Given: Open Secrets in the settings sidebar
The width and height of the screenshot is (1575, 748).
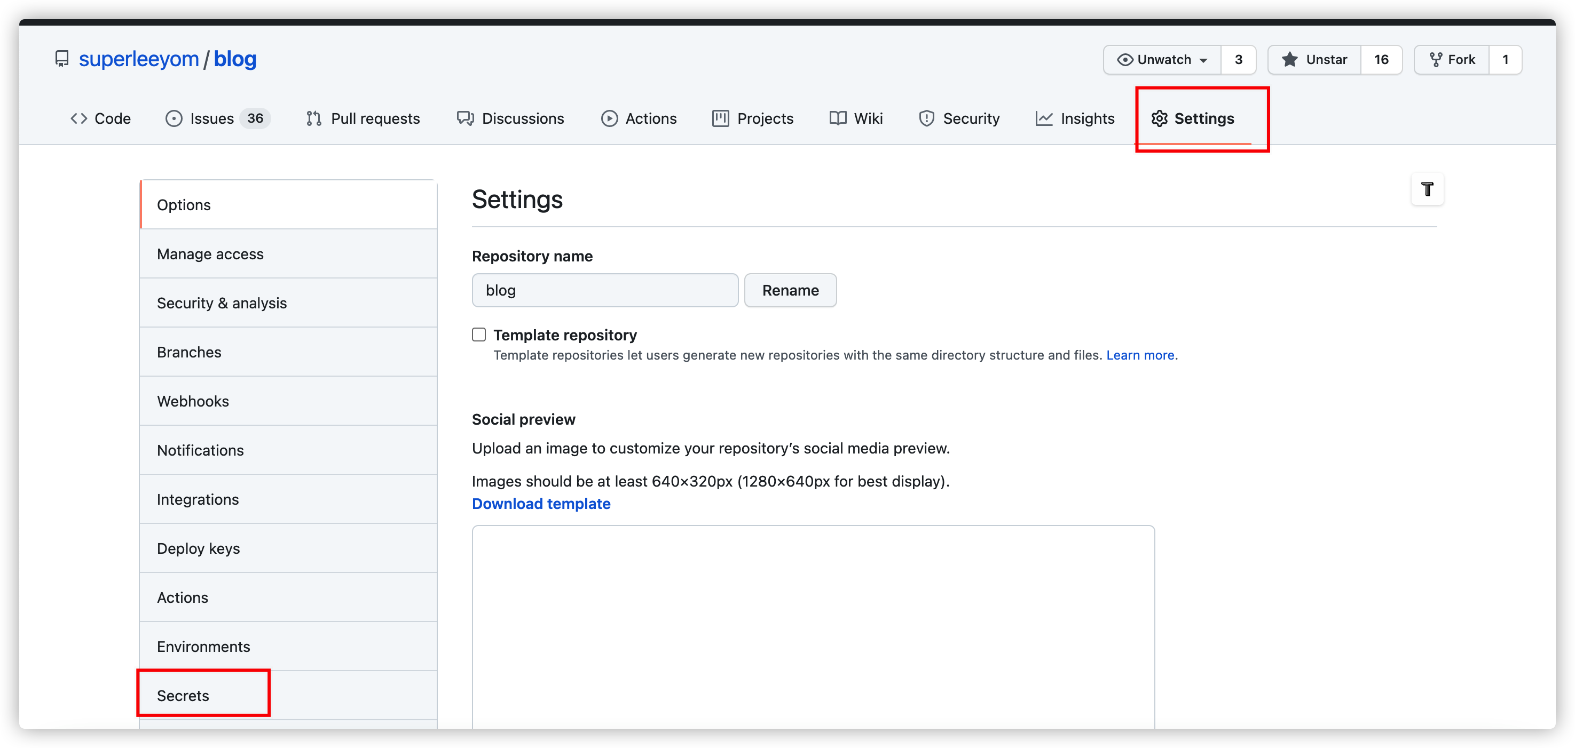Looking at the screenshot, I should [x=183, y=695].
